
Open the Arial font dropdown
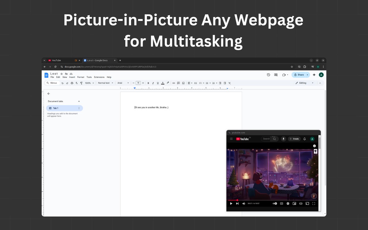(123, 83)
